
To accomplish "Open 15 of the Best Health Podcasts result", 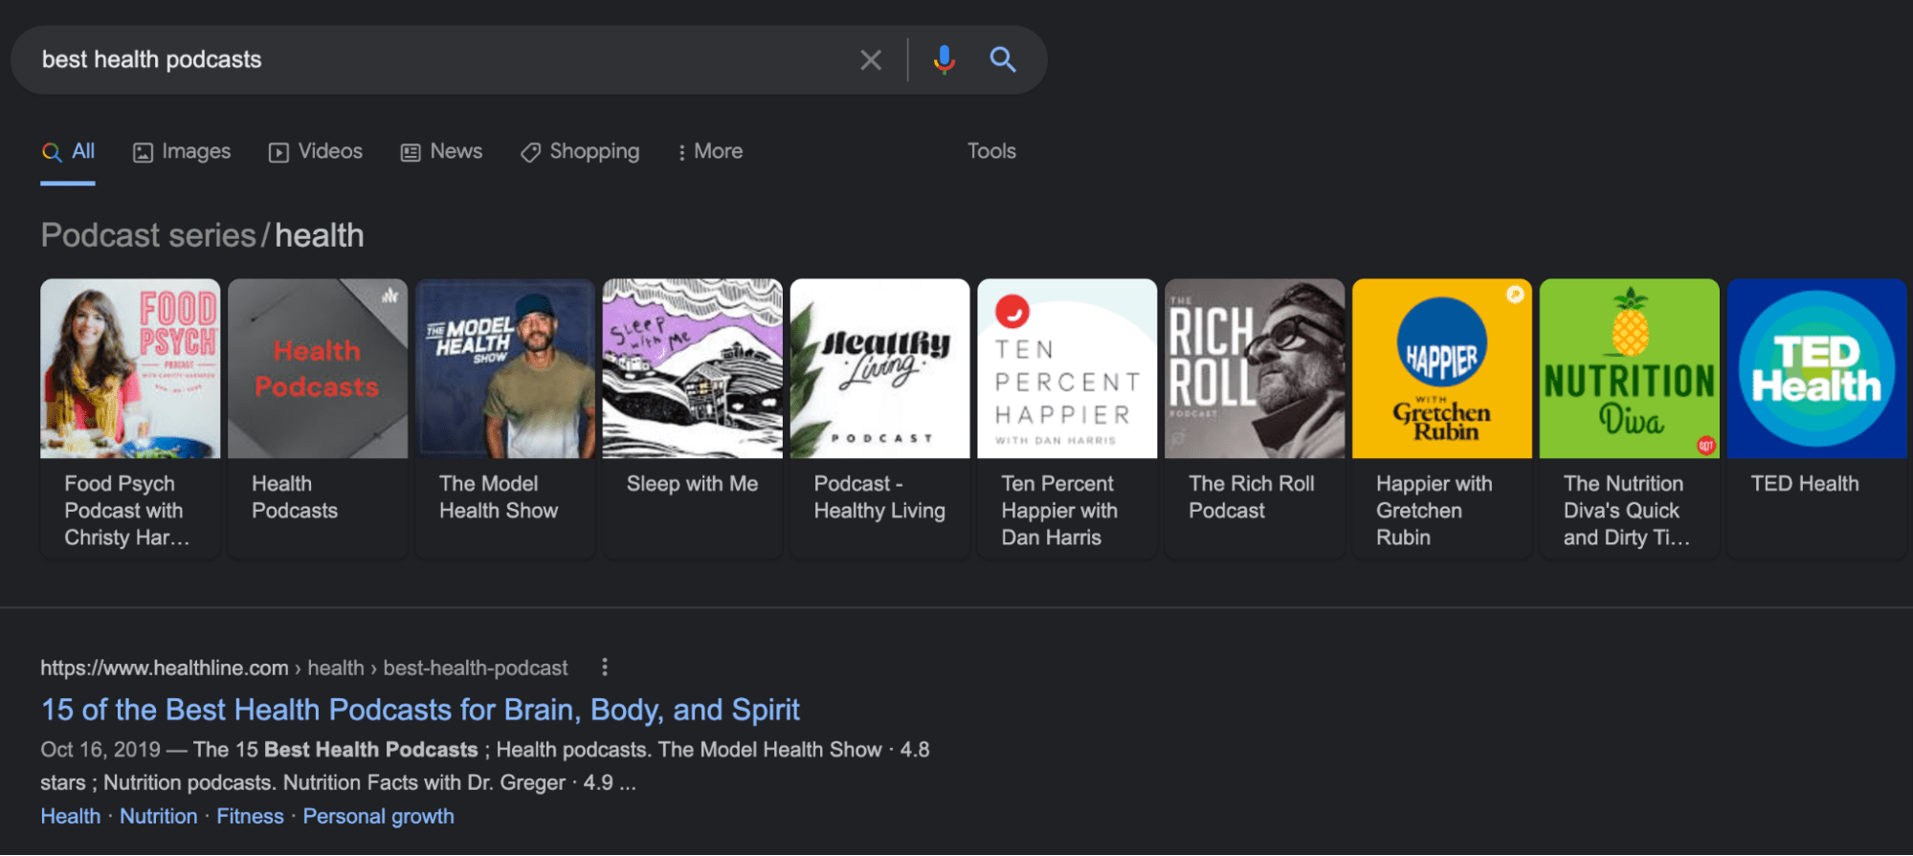I will pos(420,710).
